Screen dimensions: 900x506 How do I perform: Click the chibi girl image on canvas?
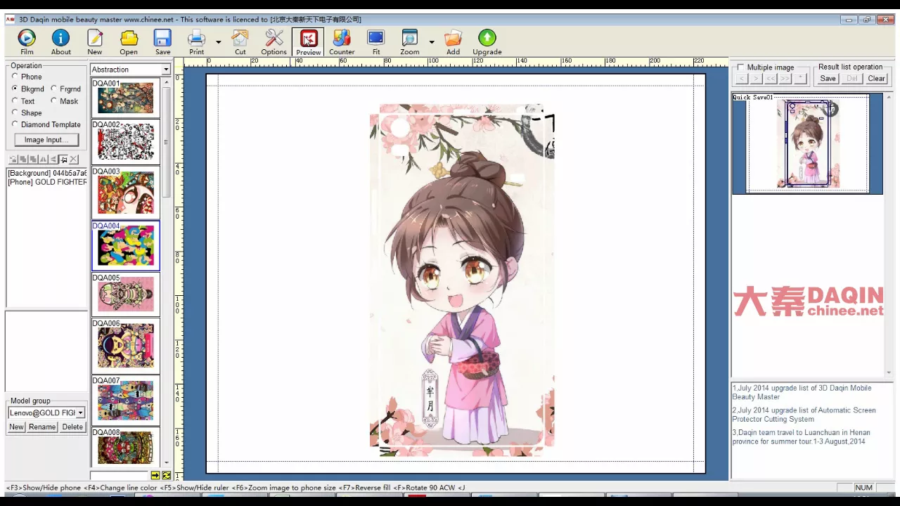(x=462, y=280)
